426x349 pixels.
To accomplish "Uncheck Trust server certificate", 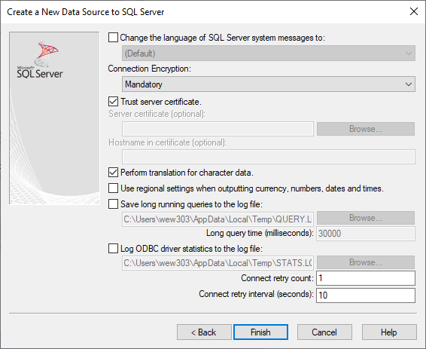I will 113,102.
